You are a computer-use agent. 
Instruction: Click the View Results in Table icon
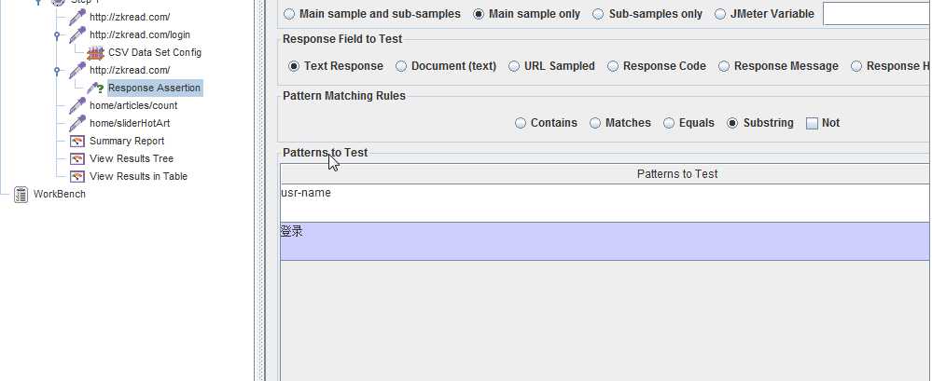[78, 177]
